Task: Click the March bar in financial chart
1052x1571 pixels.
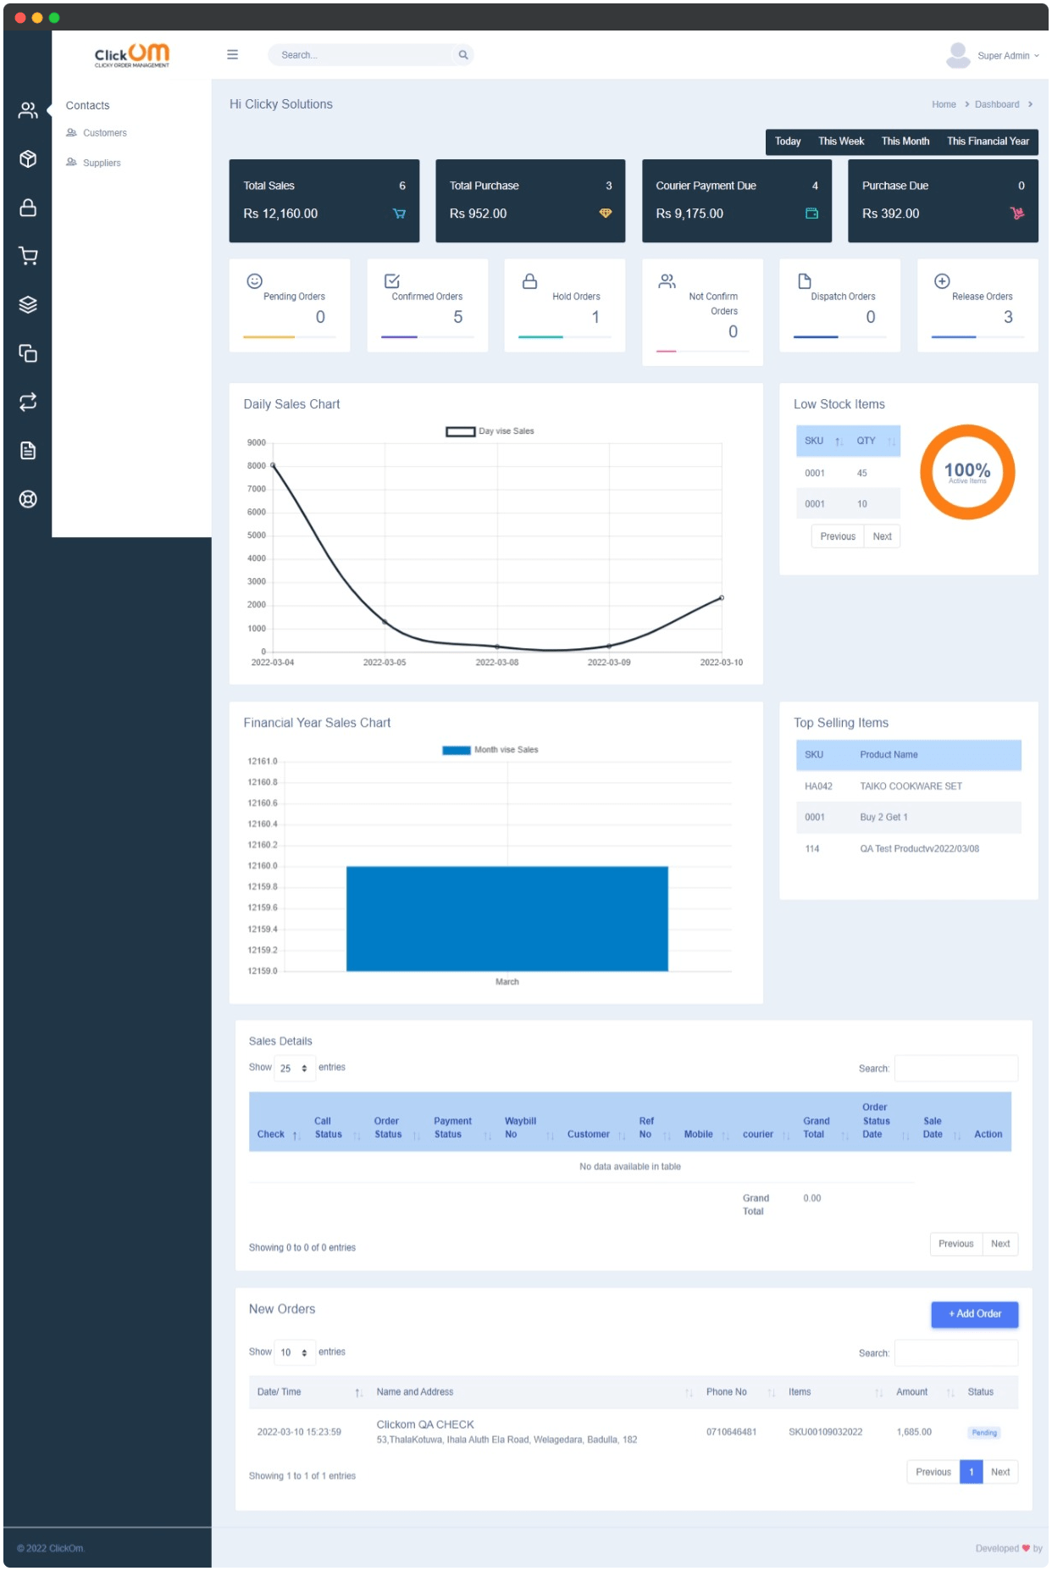Action: point(507,919)
